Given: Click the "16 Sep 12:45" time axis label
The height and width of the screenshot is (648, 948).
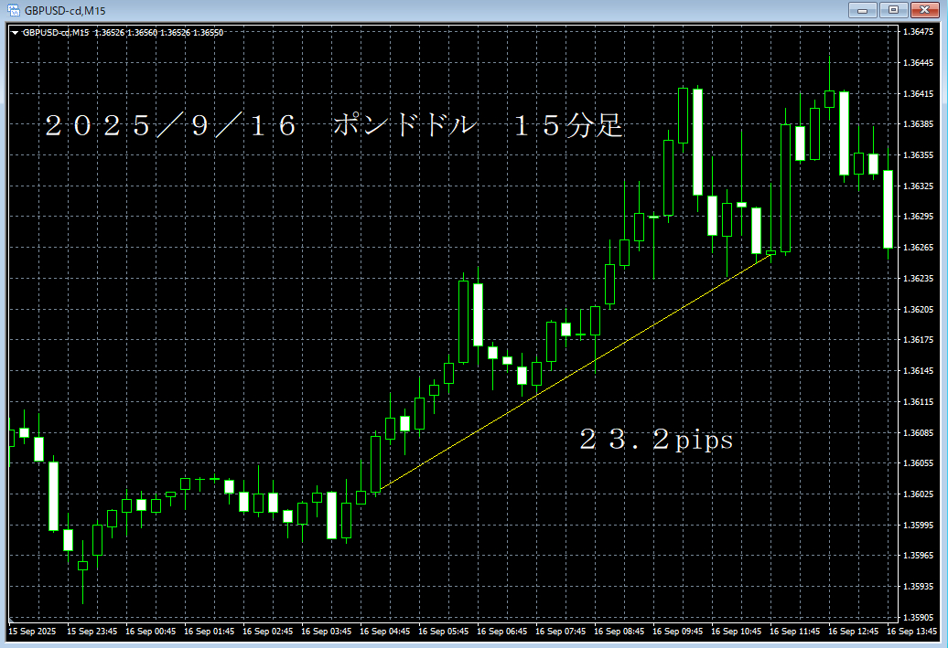Looking at the screenshot, I should coord(854,631).
